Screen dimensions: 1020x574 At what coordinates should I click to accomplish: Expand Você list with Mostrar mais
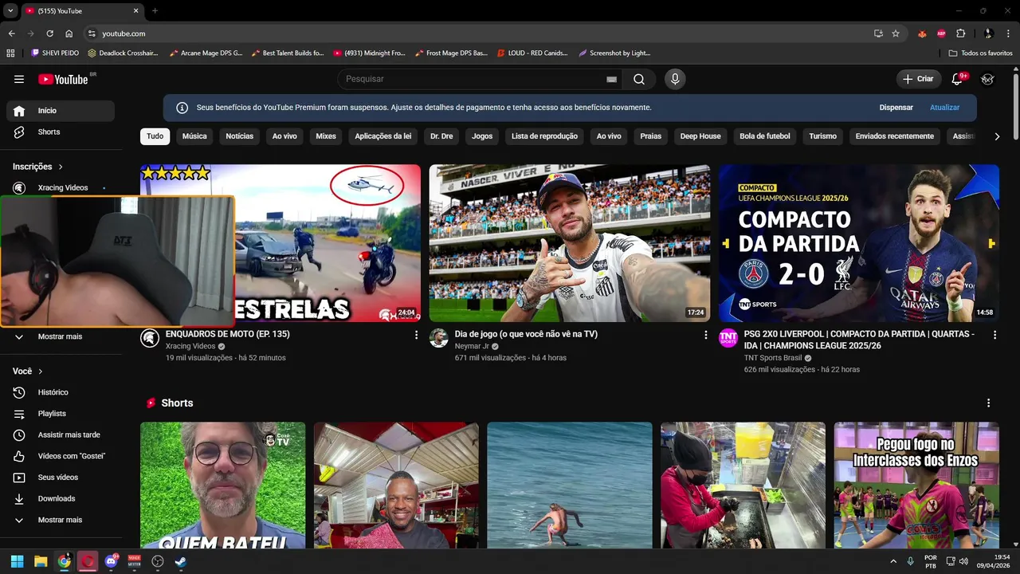[x=61, y=520]
